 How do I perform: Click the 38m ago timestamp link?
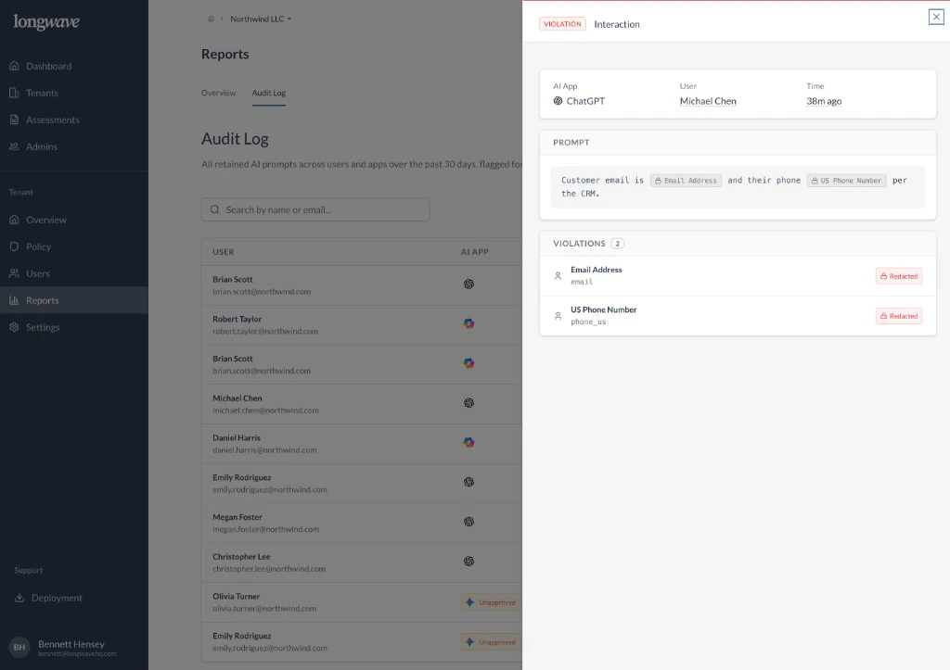coord(823,101)
